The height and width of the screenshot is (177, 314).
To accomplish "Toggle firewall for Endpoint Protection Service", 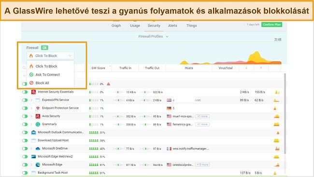I will pos(25,108).
